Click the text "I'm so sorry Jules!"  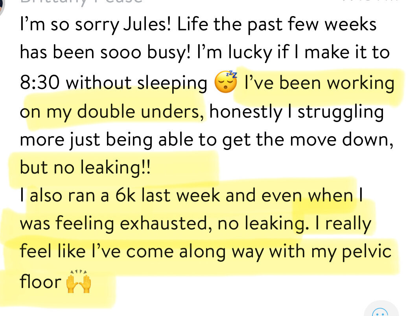coord(96,25)
